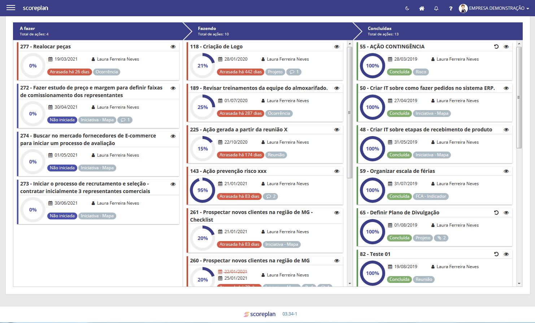Click person icon on action 118 card
The image size is (535, 323).
[x=263, y=59]
